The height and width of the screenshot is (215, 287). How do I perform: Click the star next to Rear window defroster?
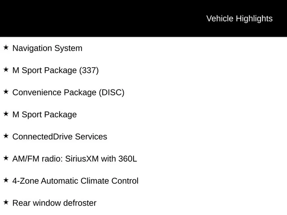[x=6, y=202]
